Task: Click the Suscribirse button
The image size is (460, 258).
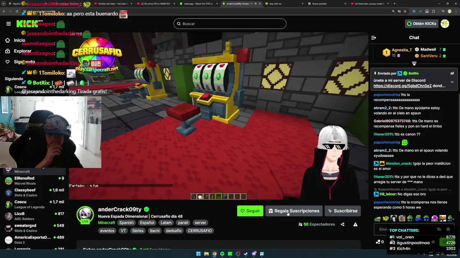Action: [342, 211]
